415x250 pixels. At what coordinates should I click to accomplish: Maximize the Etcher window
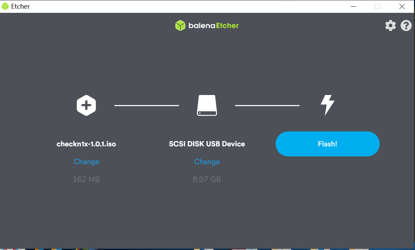click(x=378, y=6)
